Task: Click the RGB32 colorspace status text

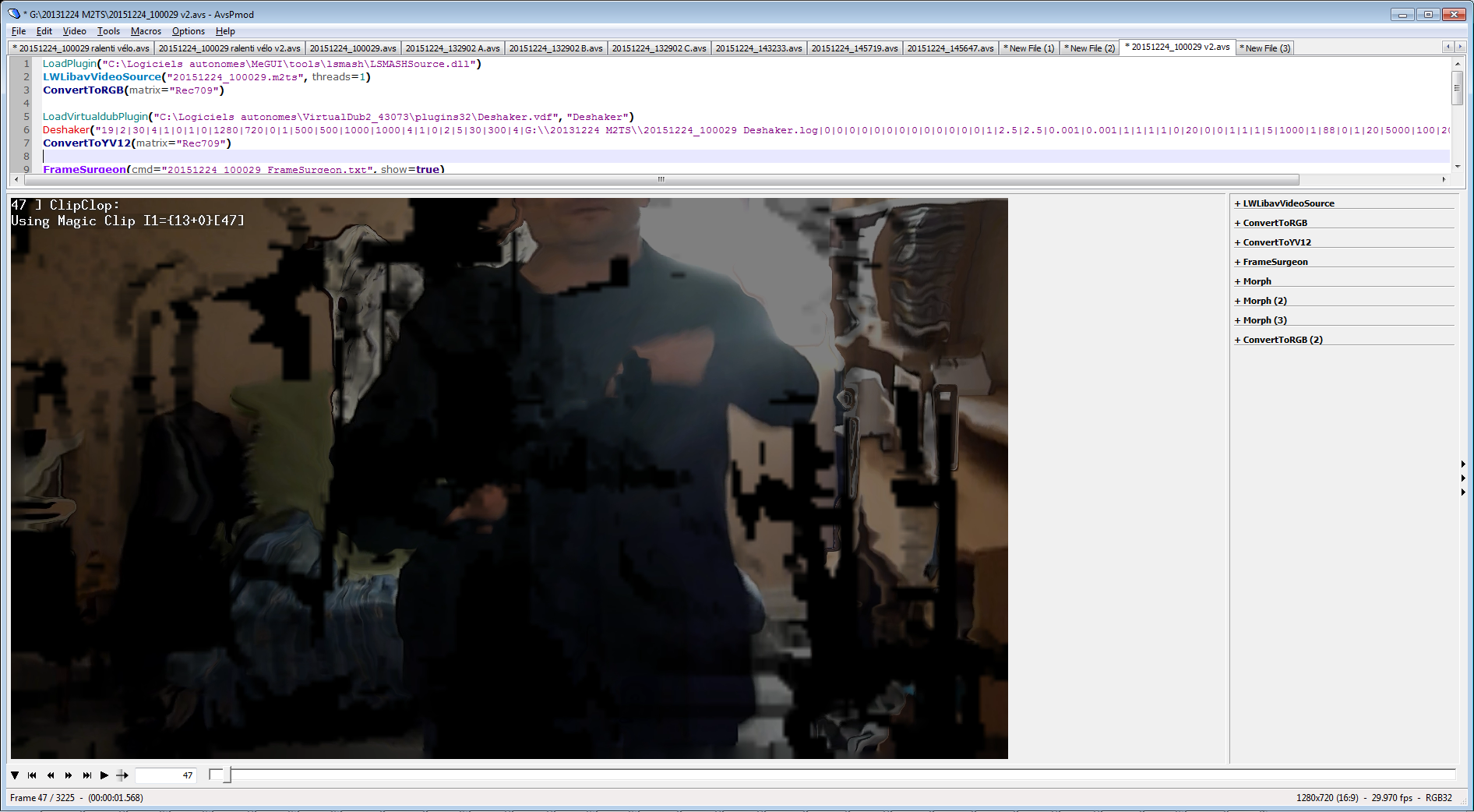Action: click(1438, 798)
